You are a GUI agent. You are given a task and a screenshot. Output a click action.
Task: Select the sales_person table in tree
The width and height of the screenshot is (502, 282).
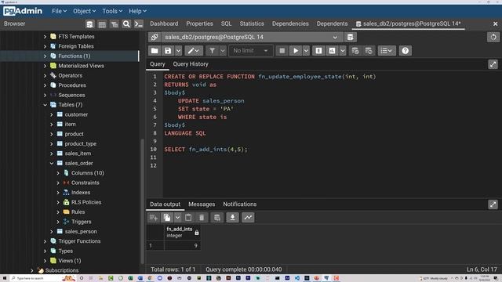point(81,232)
